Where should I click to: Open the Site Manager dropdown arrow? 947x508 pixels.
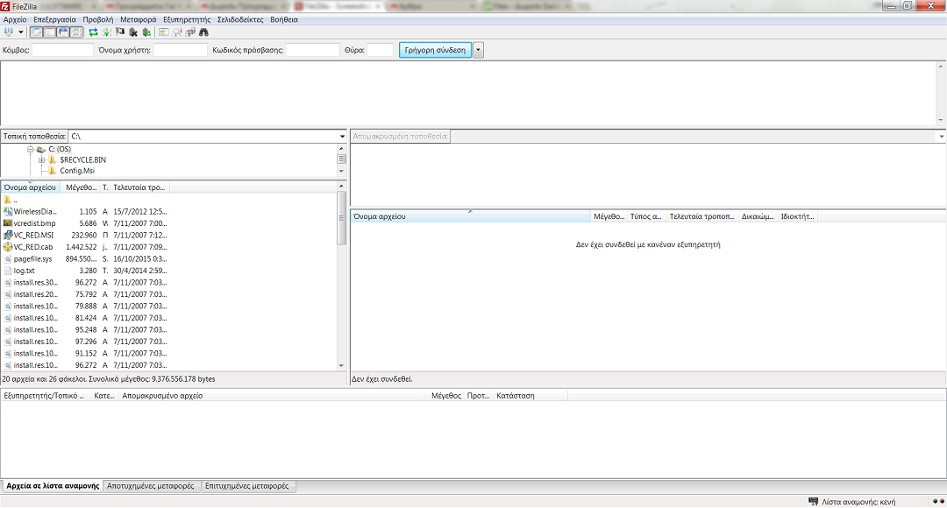[x=20, y=32]
